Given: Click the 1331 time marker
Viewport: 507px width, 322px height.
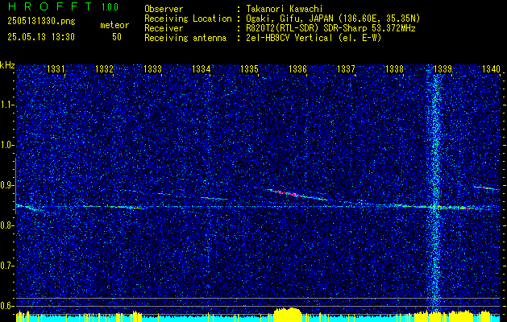Looking at the screenshot, I should [56, 68].
